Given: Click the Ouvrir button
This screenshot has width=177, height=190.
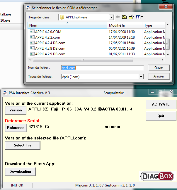Looking at the screenshot, I should (x=159, y=68).
